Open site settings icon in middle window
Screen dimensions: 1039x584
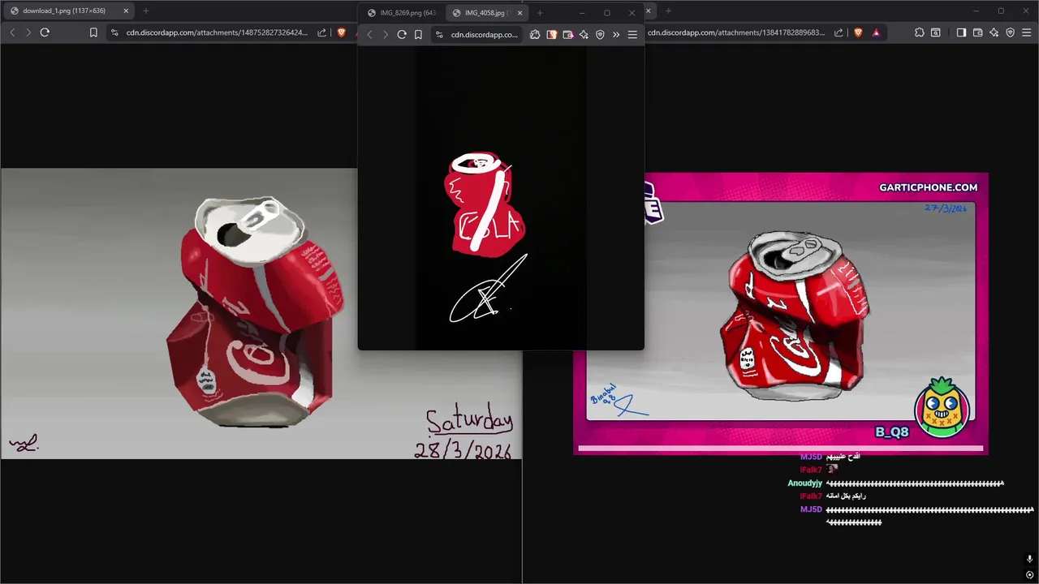439,35
